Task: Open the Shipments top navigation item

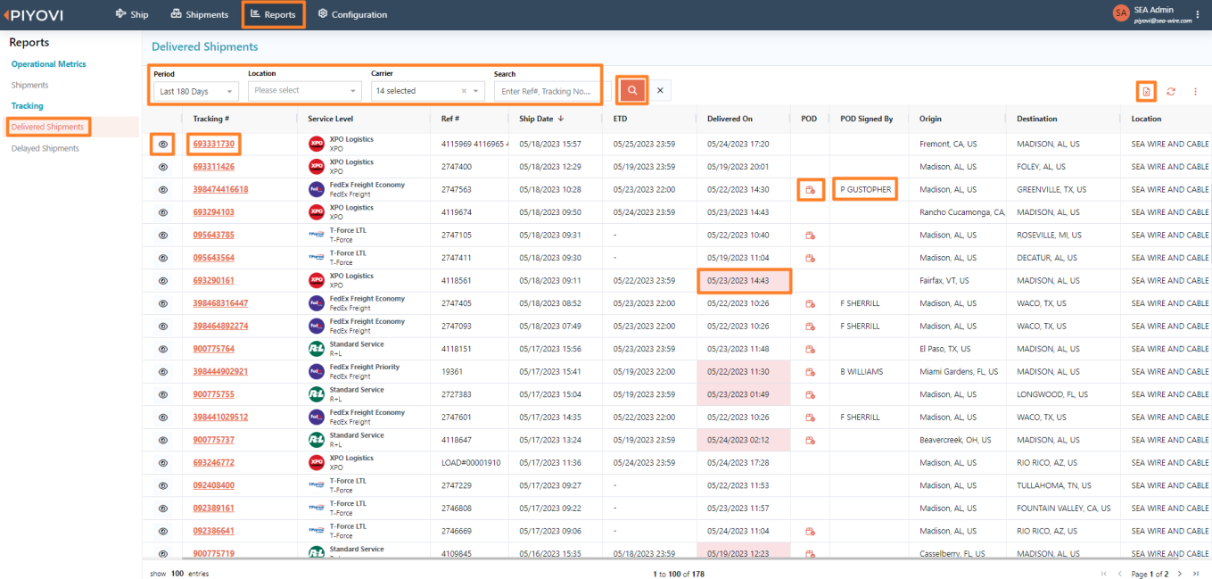Action: coord(200,14)
